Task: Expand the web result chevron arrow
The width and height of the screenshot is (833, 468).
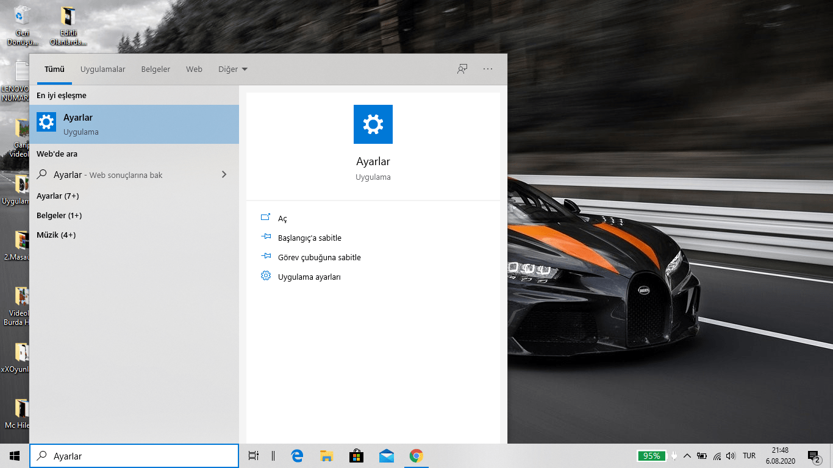Action: coord(224,174)
